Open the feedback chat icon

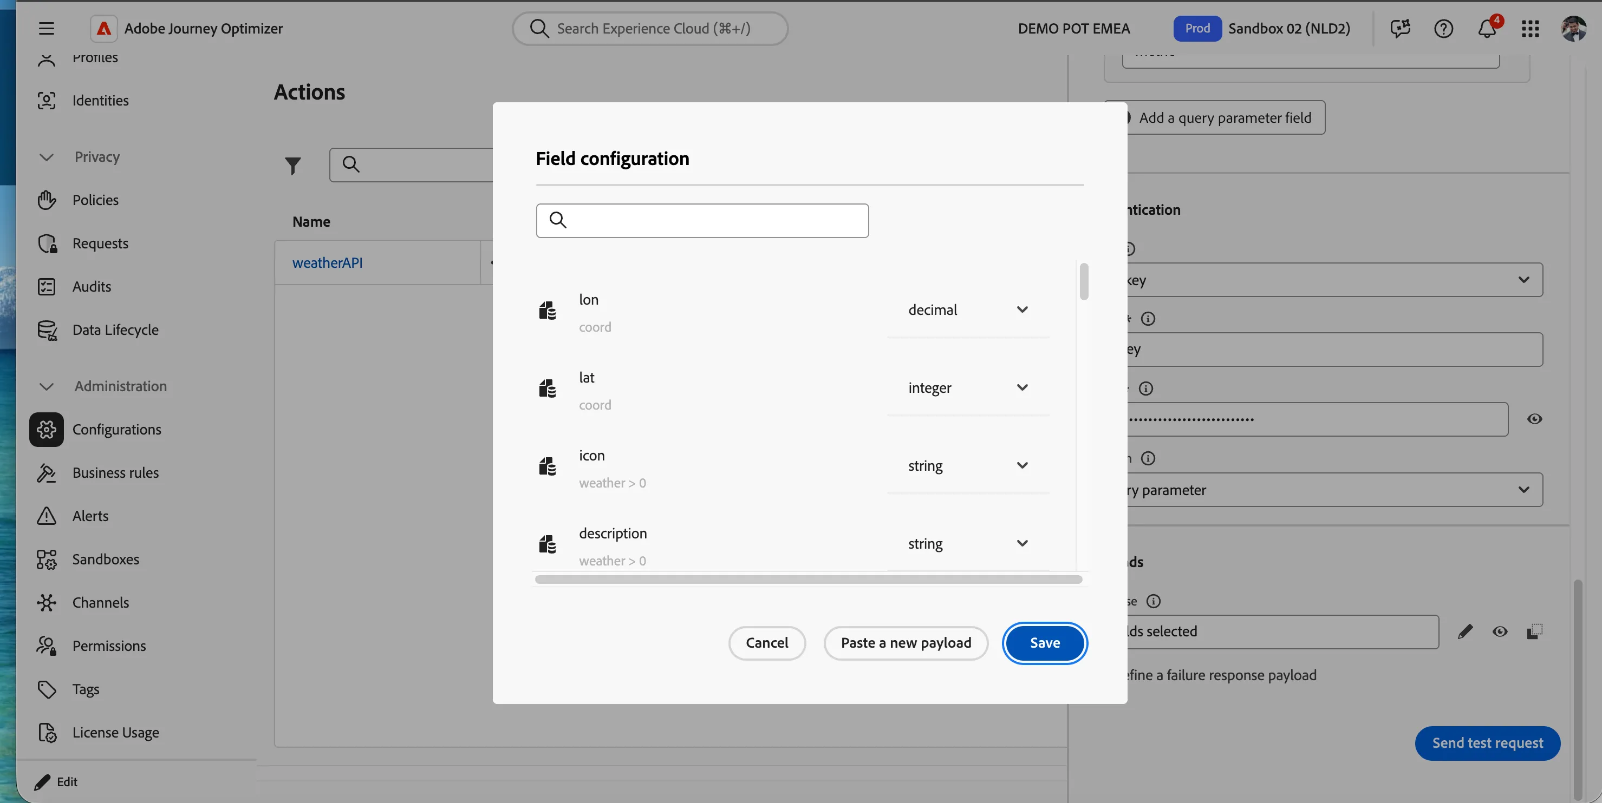point(1400,29)
